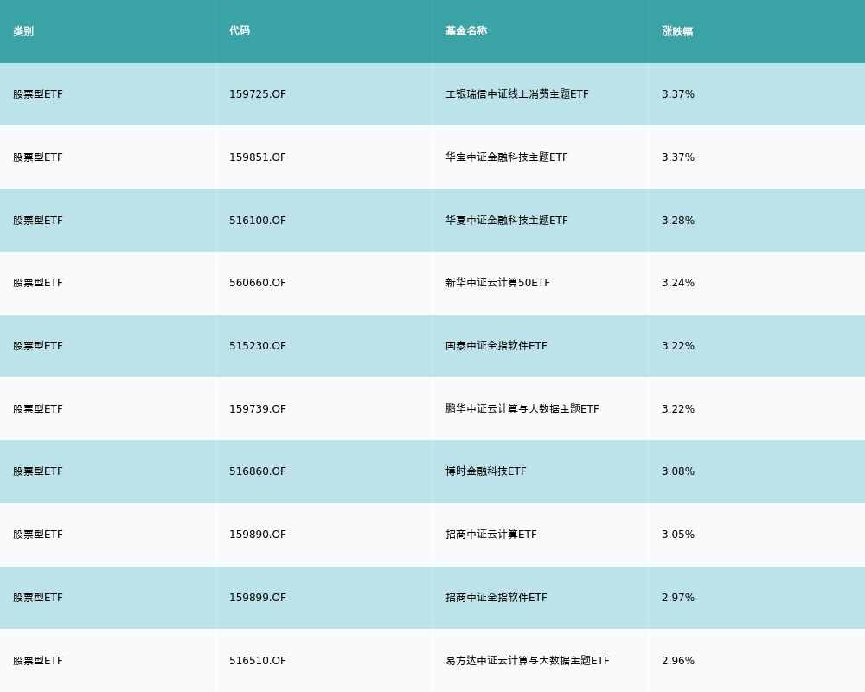Click 3.22% in the 159739.OF row
This screenshot has height=692, width=865.
(x=678, y=409)
